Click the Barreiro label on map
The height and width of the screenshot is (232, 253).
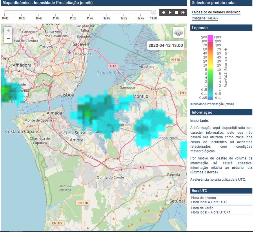click(x=94, y=120)
